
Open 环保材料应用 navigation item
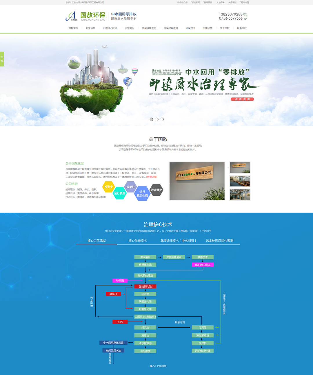171,28
